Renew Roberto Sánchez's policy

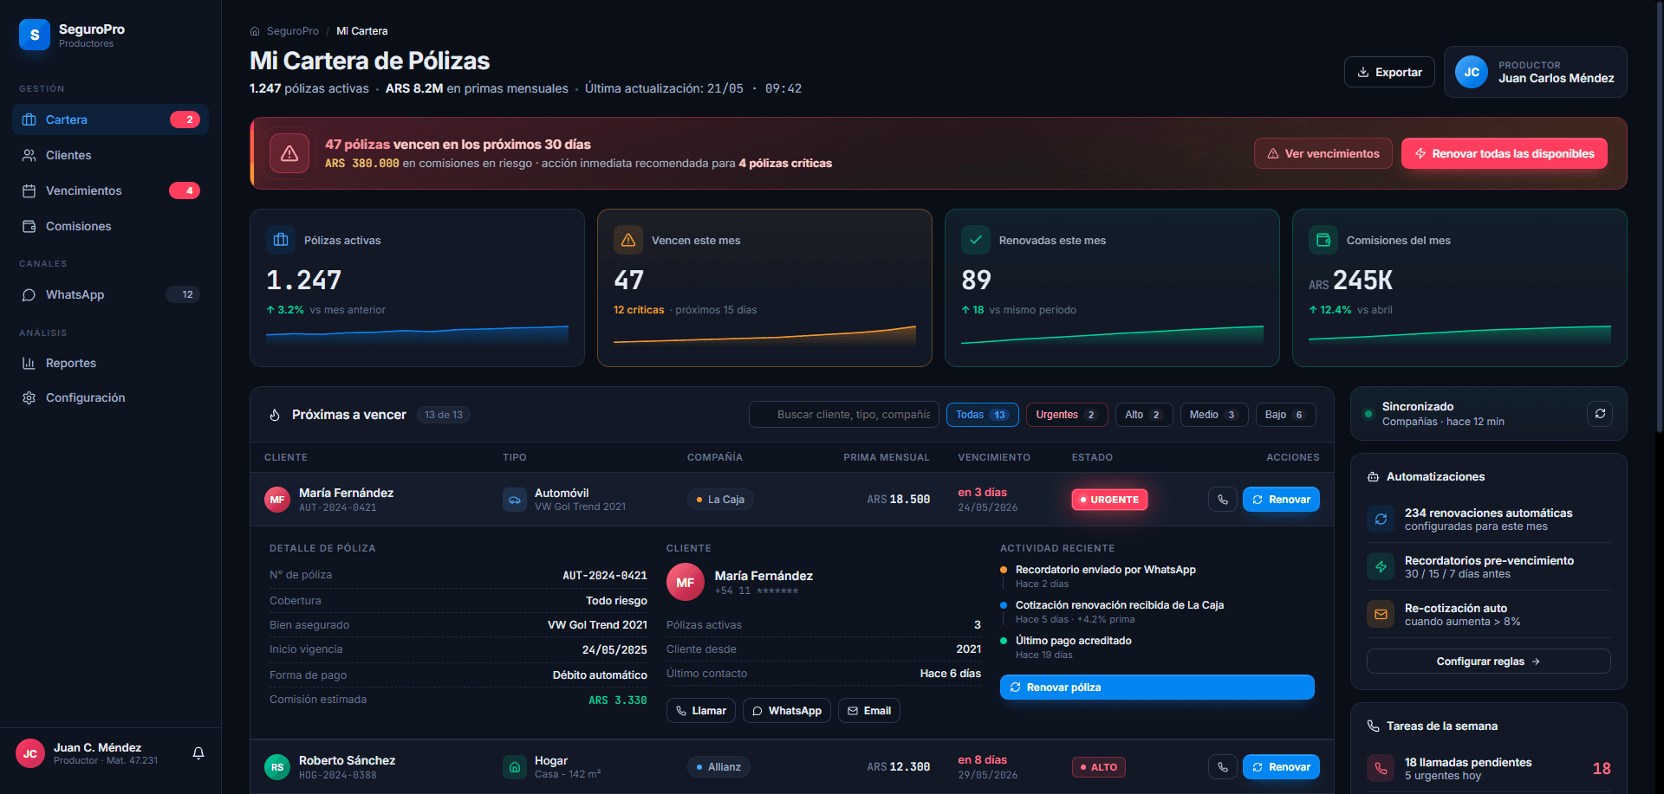click(x=1281, y=767)
